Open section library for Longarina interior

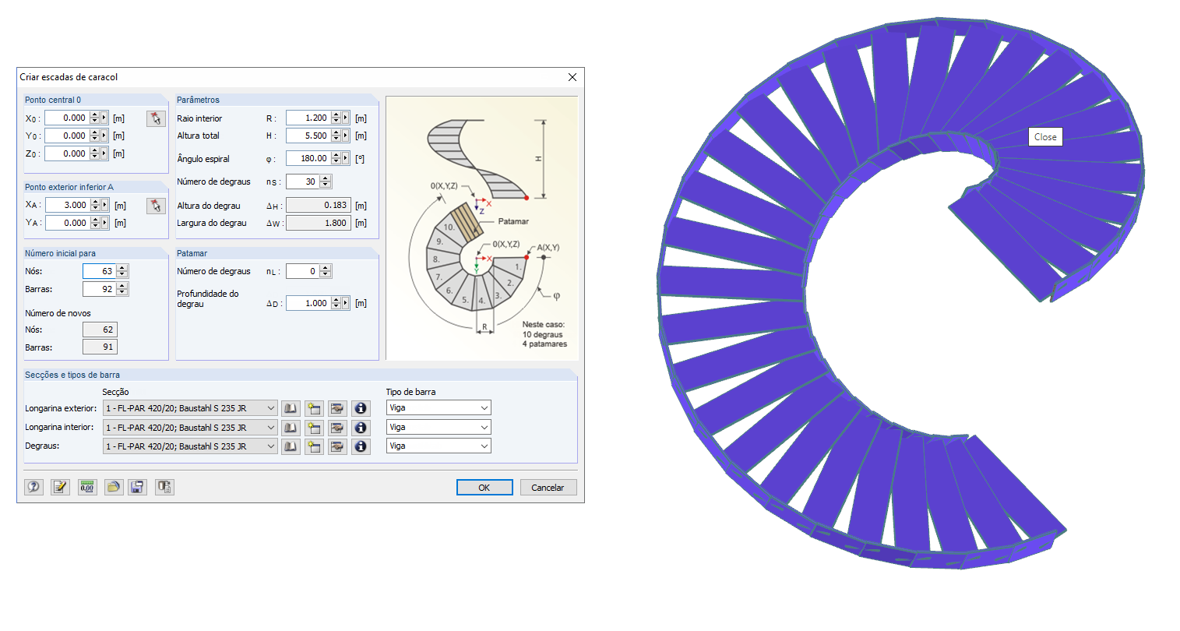291,428
